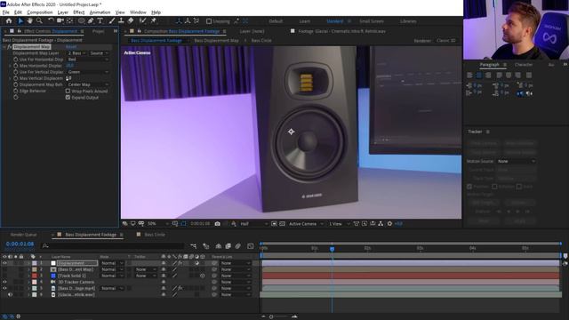This screenshot has width=569, height=320.
Task: Switch to the Small Screen workspace
Action: [x=372, y=21]
